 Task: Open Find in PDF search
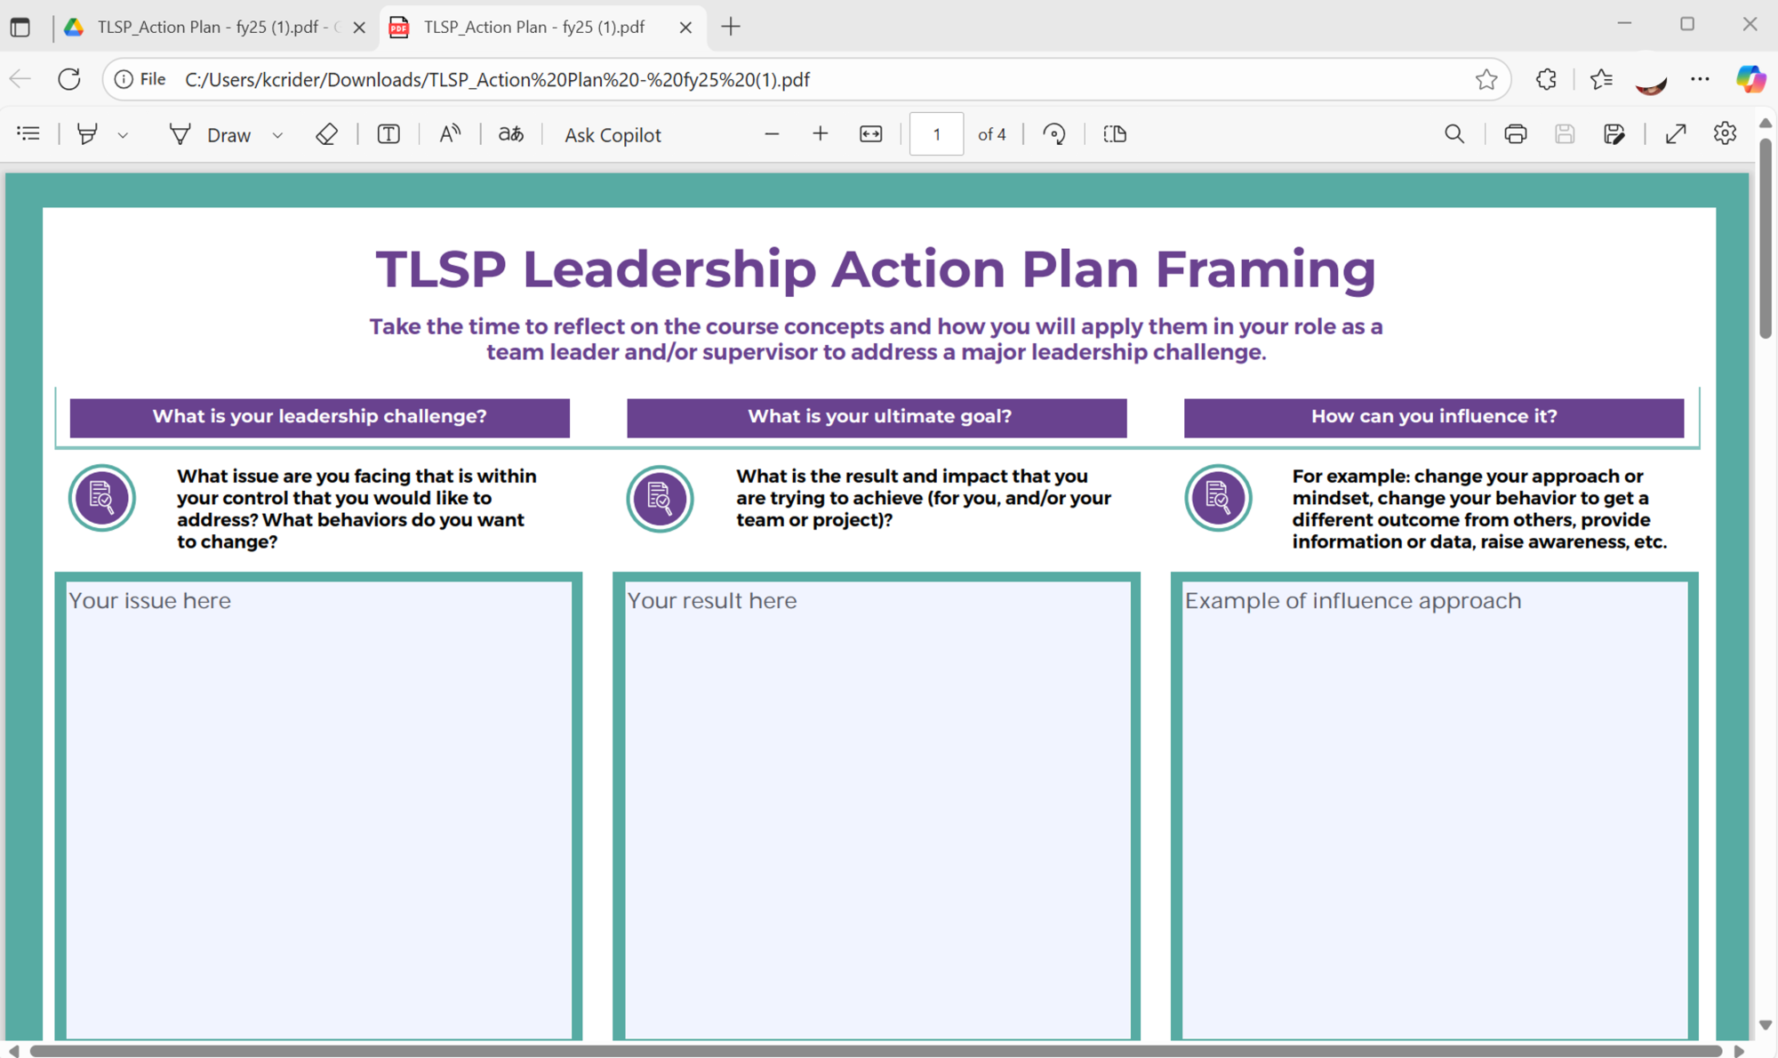point(1454,134)
